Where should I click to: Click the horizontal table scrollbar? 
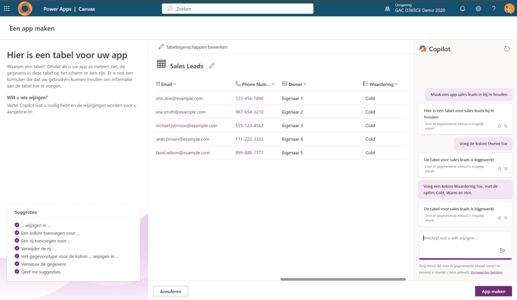343,279
